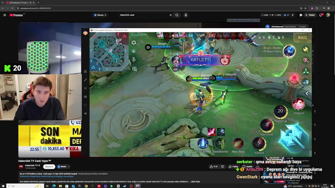Open browser tab list dropdown
335x188 pixels.
click(3, 3)
